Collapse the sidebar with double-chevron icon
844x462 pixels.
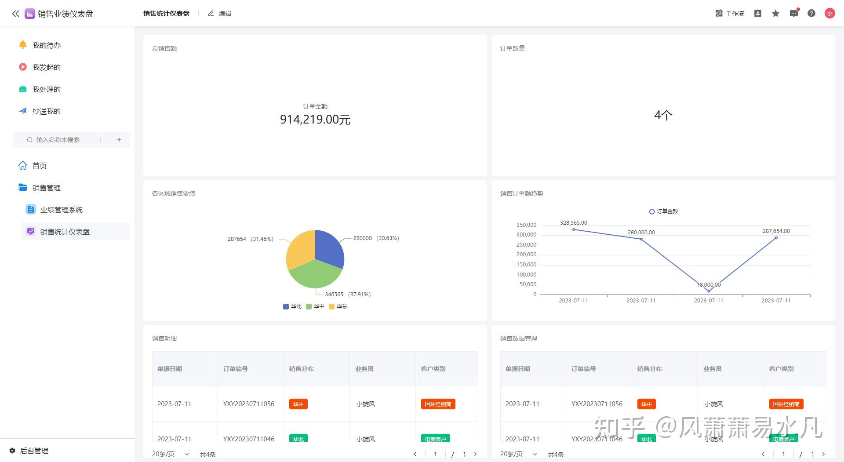tap(16, 14)
